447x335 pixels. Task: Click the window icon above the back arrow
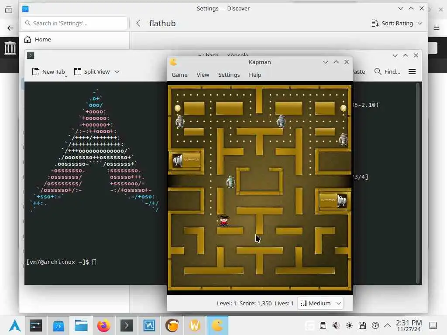point(9,10)
